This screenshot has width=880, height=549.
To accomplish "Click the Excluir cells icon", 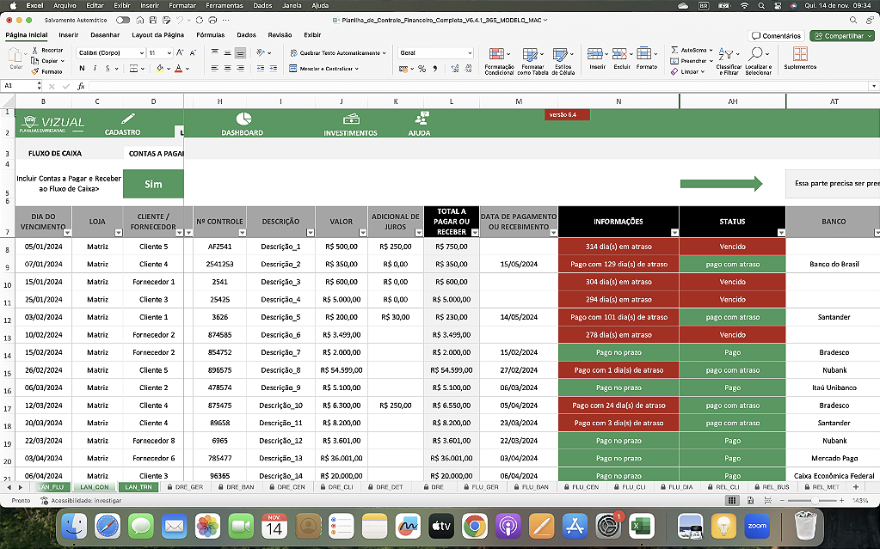I will (619, 54).
